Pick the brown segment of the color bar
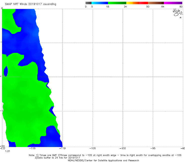This screenshot has height=162, width=185. [x=156, y=3]
